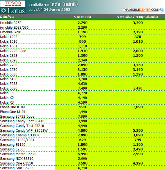
Task: Click the 2,000 original price cell
Action: click(138, 51)
